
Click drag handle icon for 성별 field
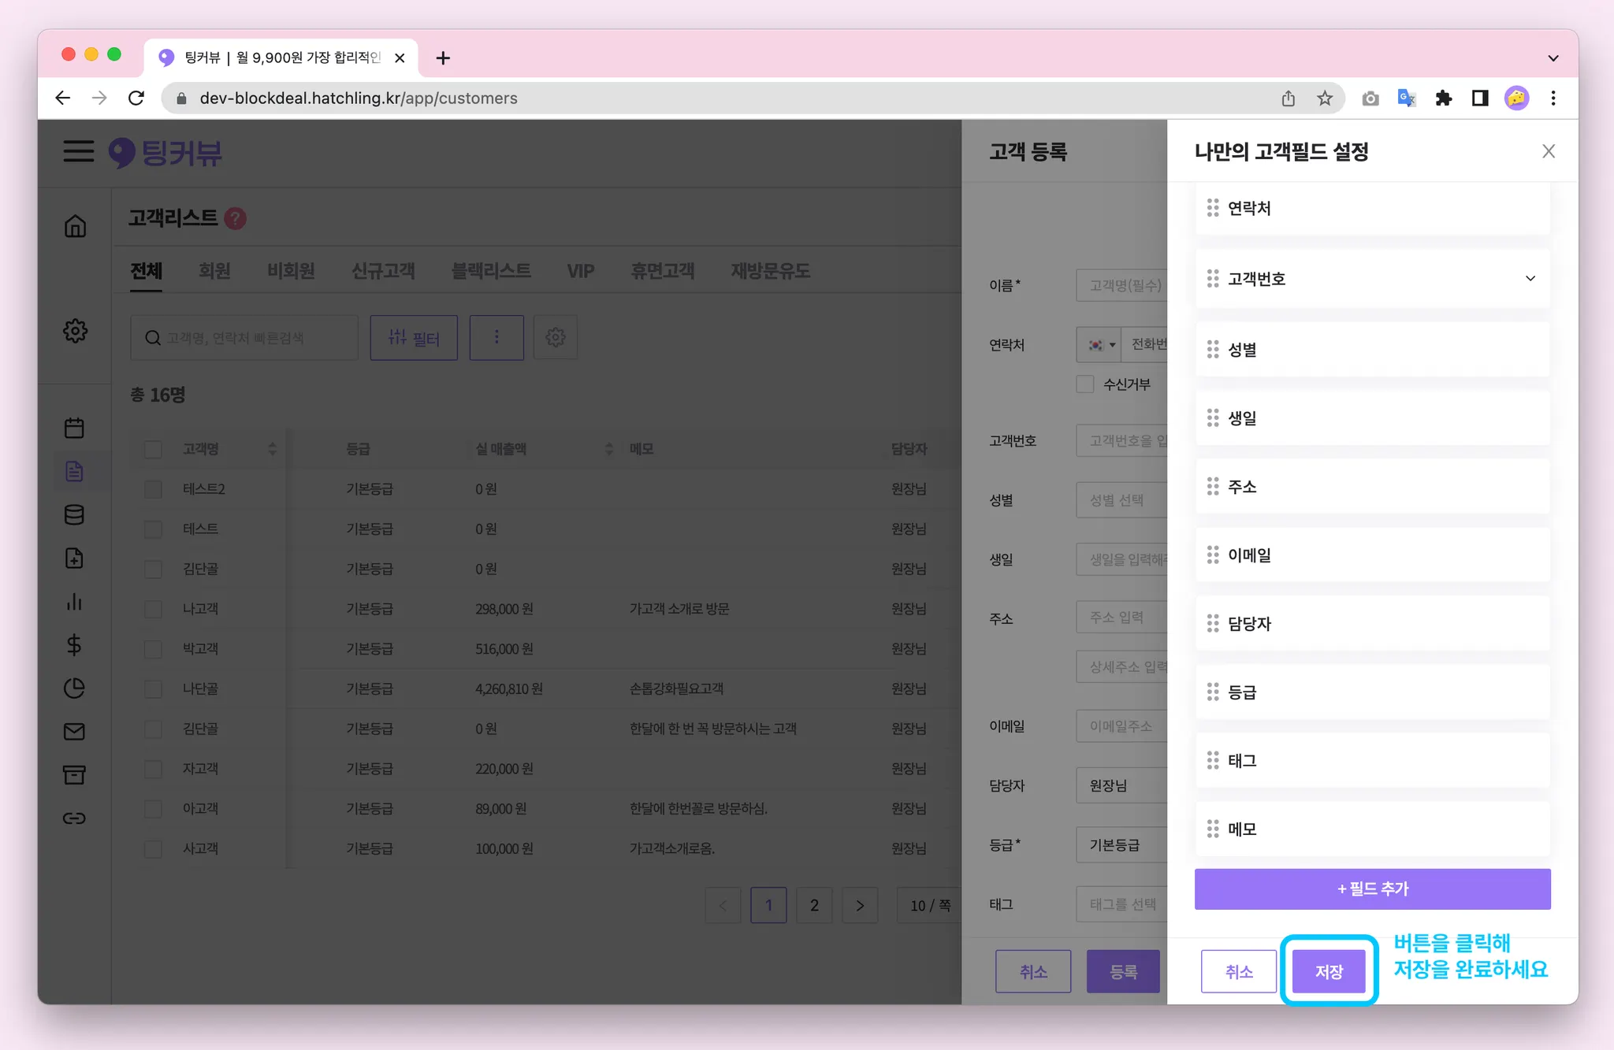(1213, 349)
